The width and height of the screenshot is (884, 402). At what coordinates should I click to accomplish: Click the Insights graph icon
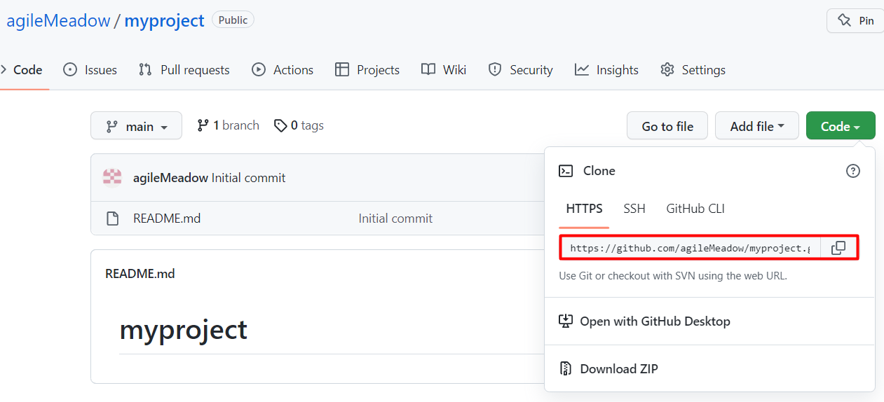(x=582, y=69)
